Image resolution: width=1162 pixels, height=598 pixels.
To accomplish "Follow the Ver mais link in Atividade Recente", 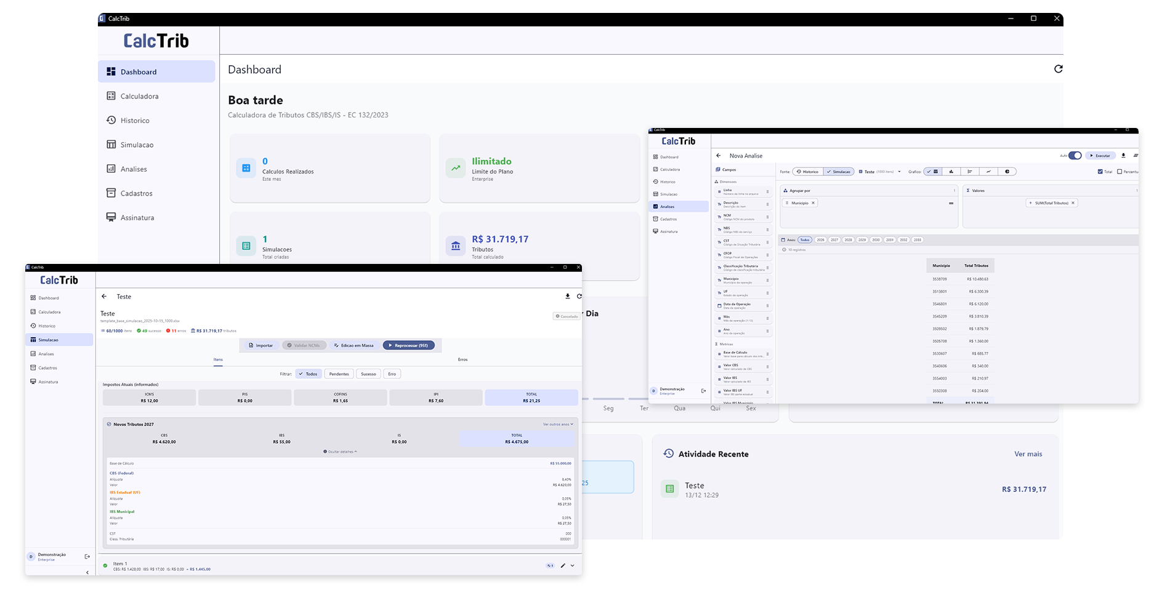I will [x=1028, y=454].
